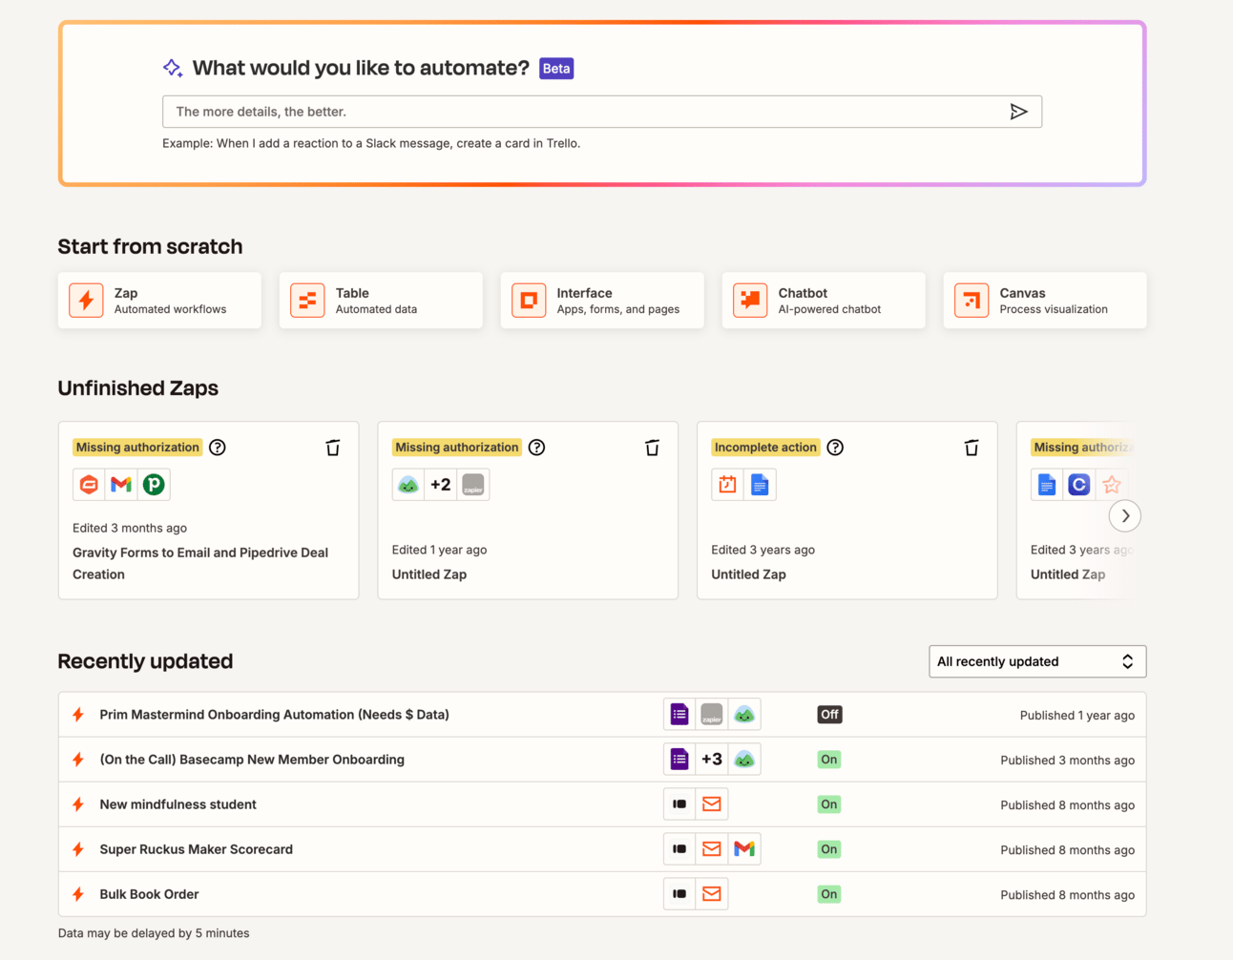Screen dimensions: 1233x960
Task: Toggle Off status for Prim Mastermind Zap
Action: [x=829, y=715]
